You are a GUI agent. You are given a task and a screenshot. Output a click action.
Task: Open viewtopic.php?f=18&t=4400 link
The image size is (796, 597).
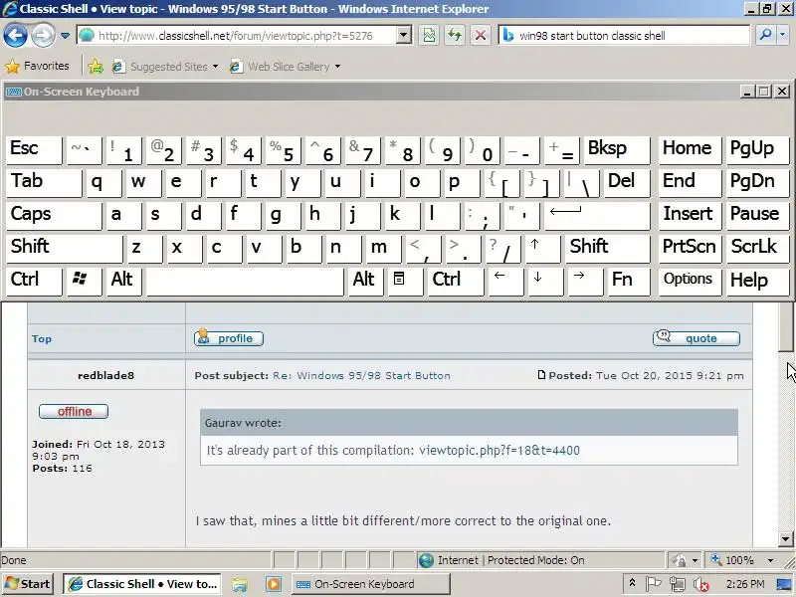[499, 451]
